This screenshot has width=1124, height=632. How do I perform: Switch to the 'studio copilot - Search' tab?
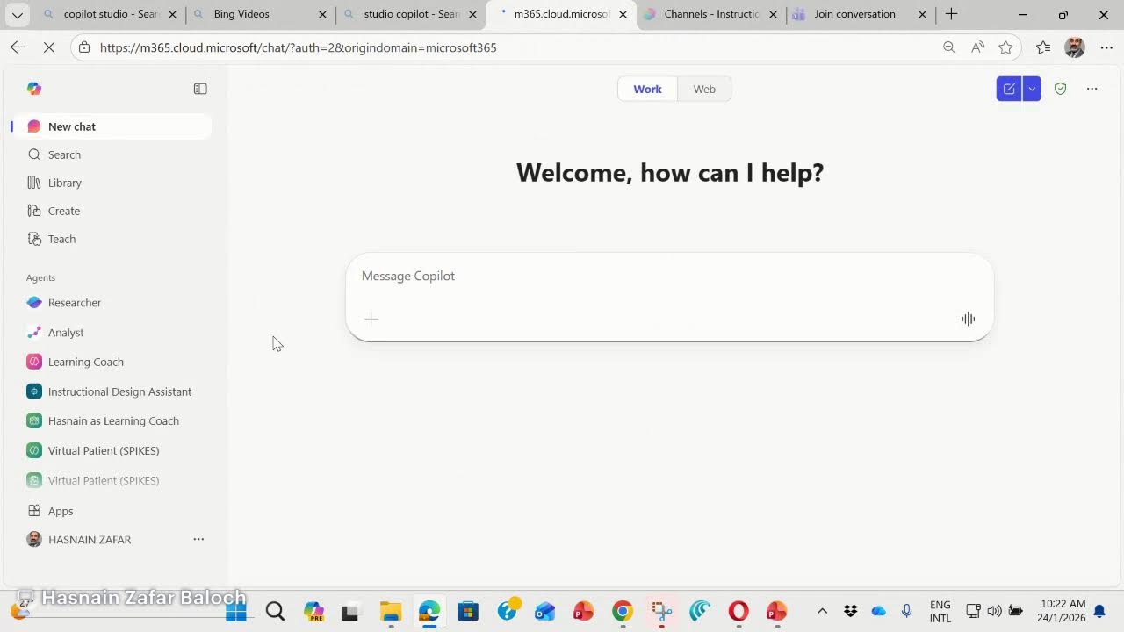411,14
